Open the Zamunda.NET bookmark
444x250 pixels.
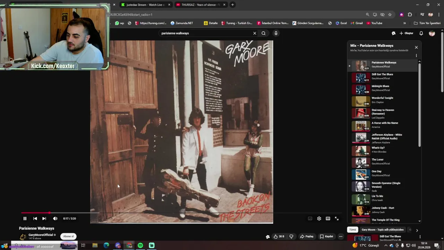(182, 23)
